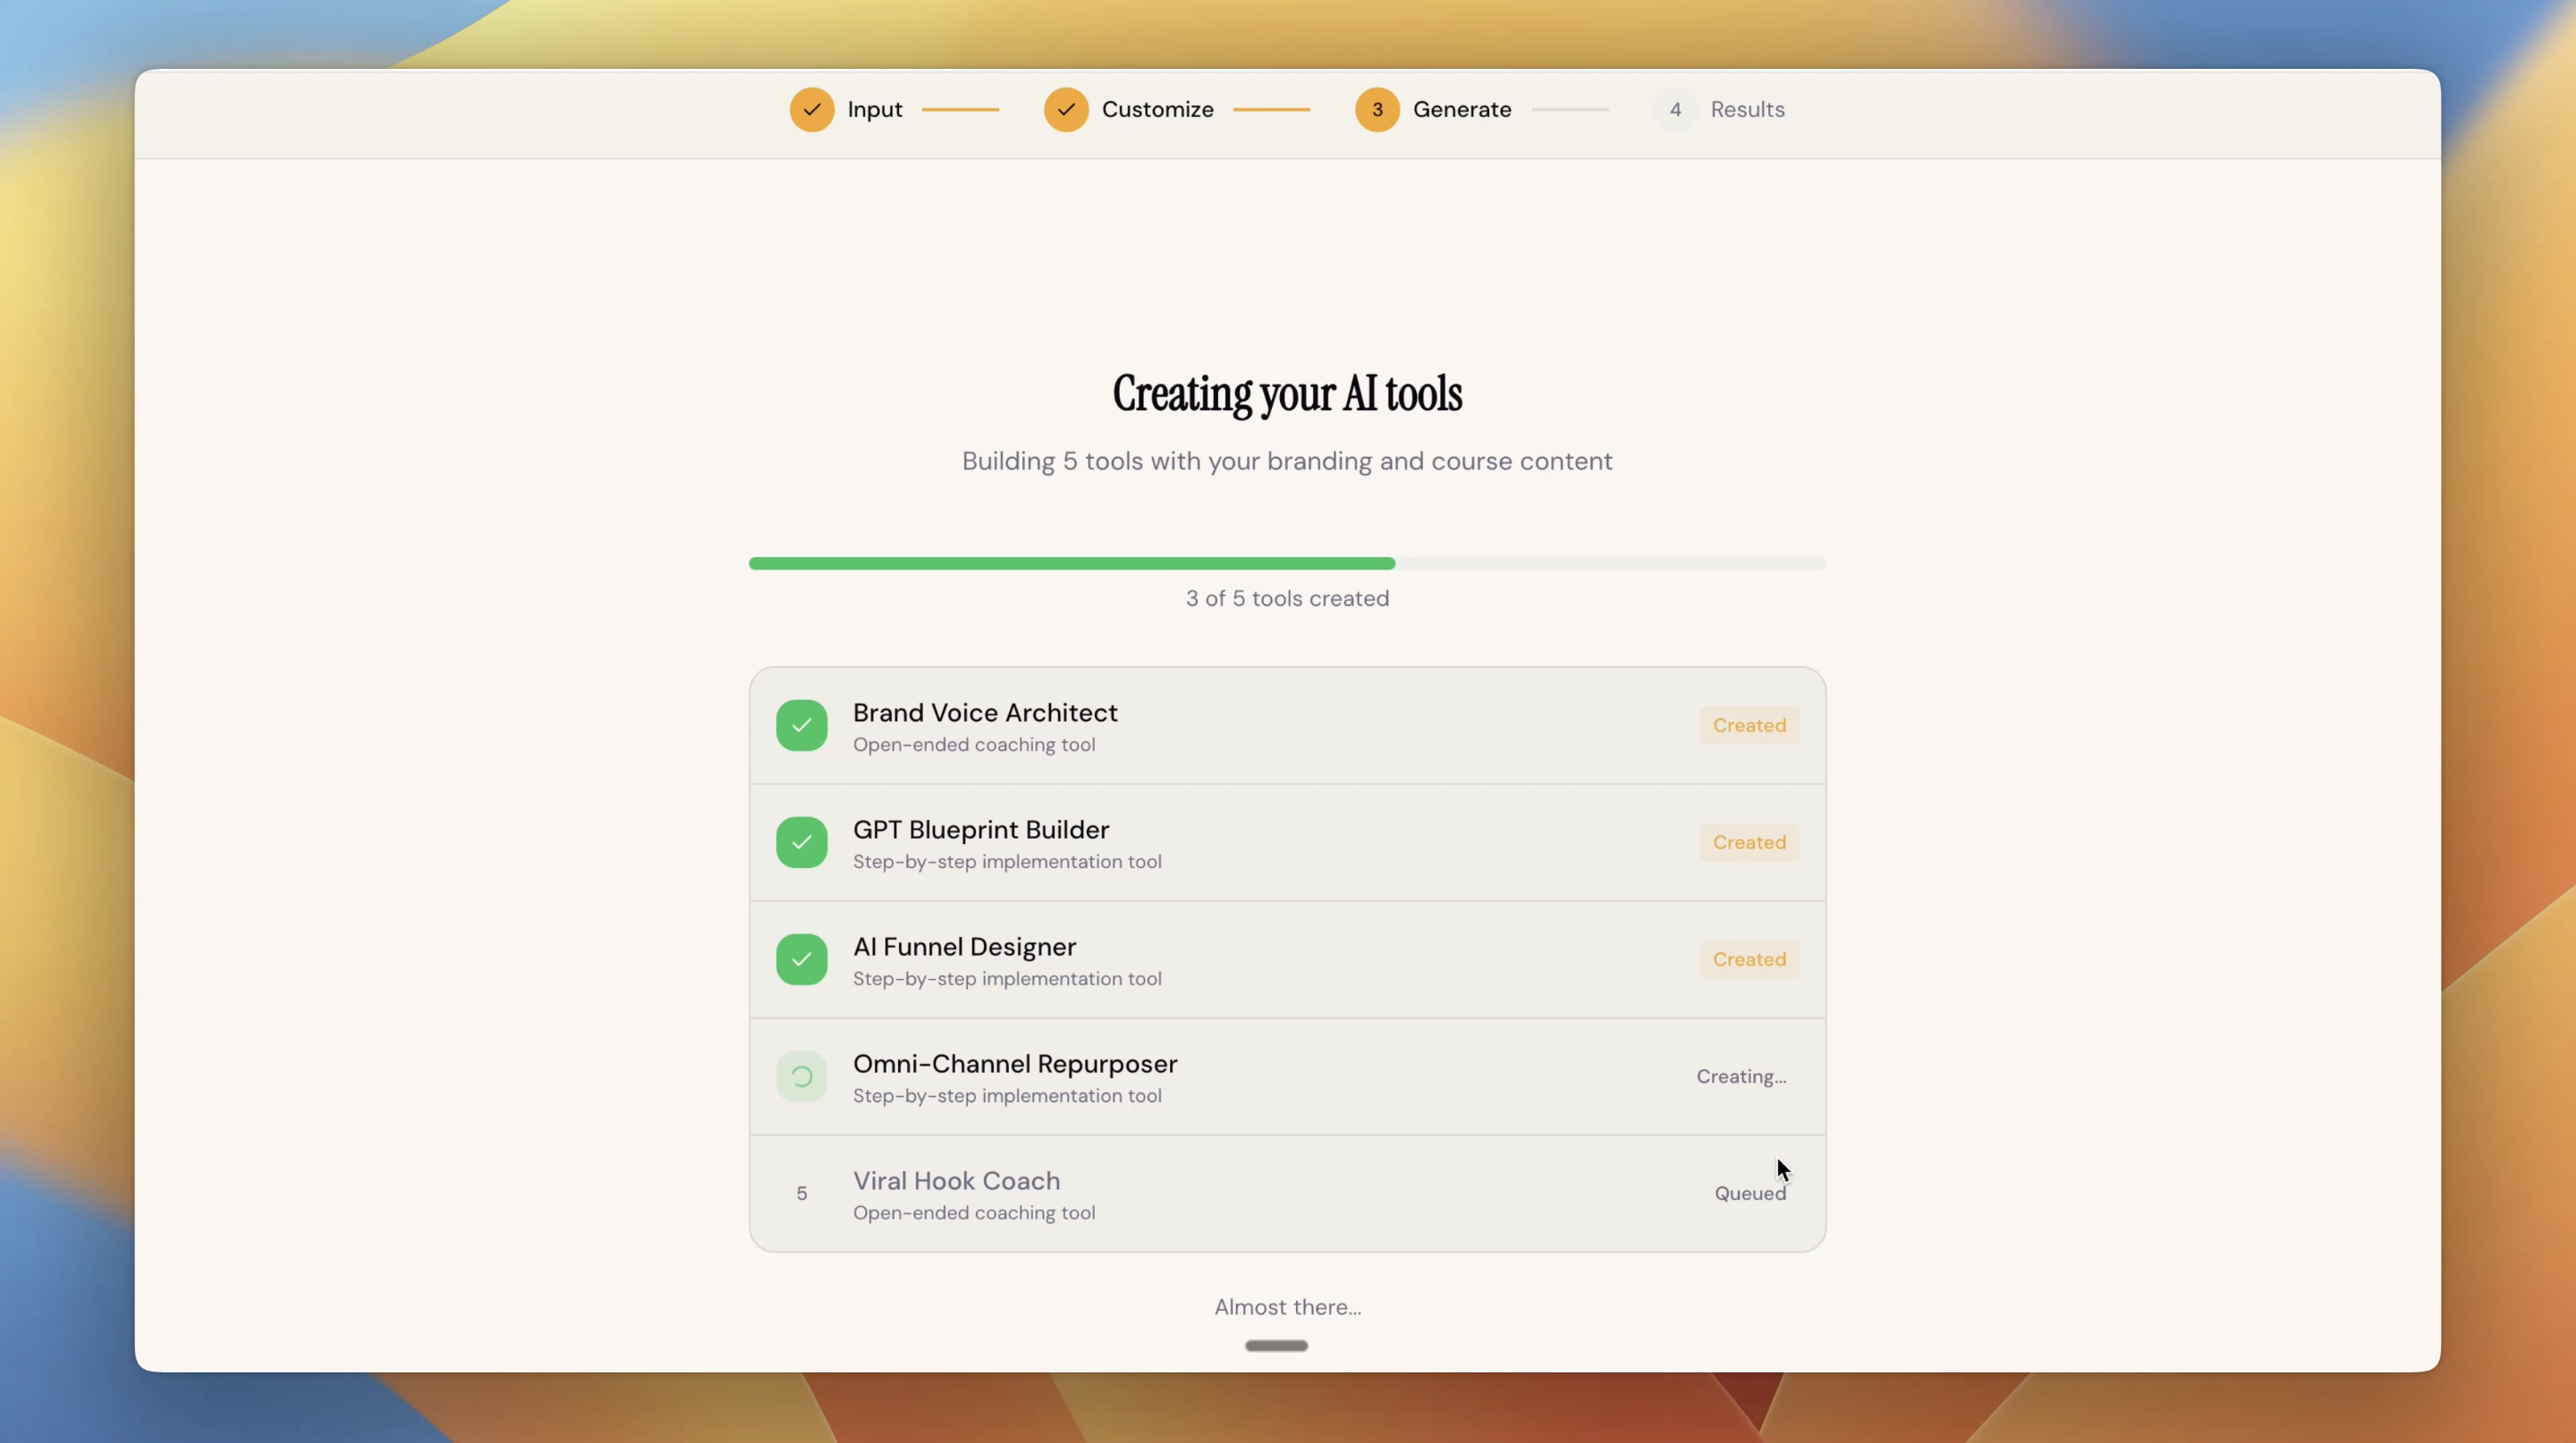This screenshot has width=2576, height=1443.
Task: Select the GPT Blueprint Builder list row
Action: pos(1287,842)
